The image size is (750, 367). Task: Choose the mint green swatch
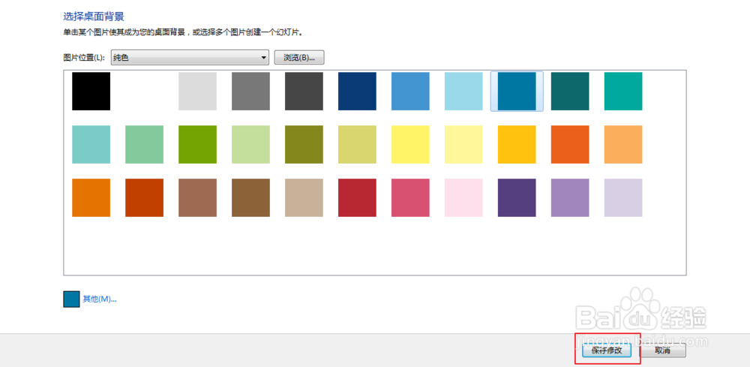click(145, 145)
